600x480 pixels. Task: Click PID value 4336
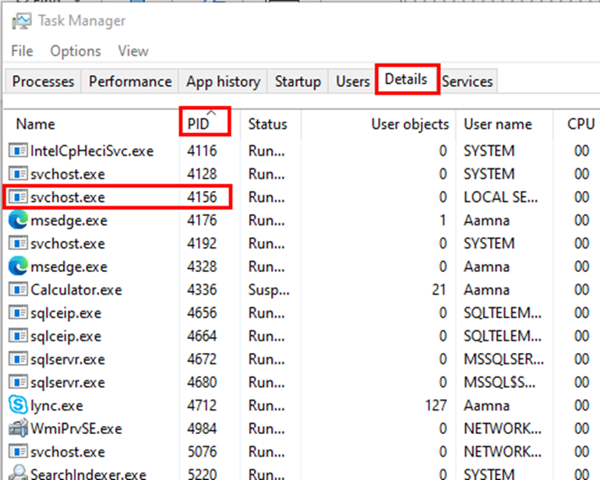pyautogui.click(x=202, y=290)
